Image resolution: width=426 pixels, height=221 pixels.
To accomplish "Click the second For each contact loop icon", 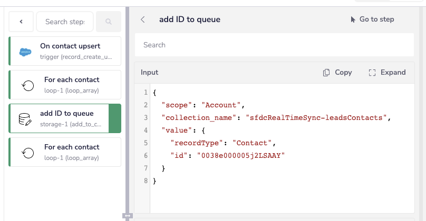I will click(x=28, y=153).
